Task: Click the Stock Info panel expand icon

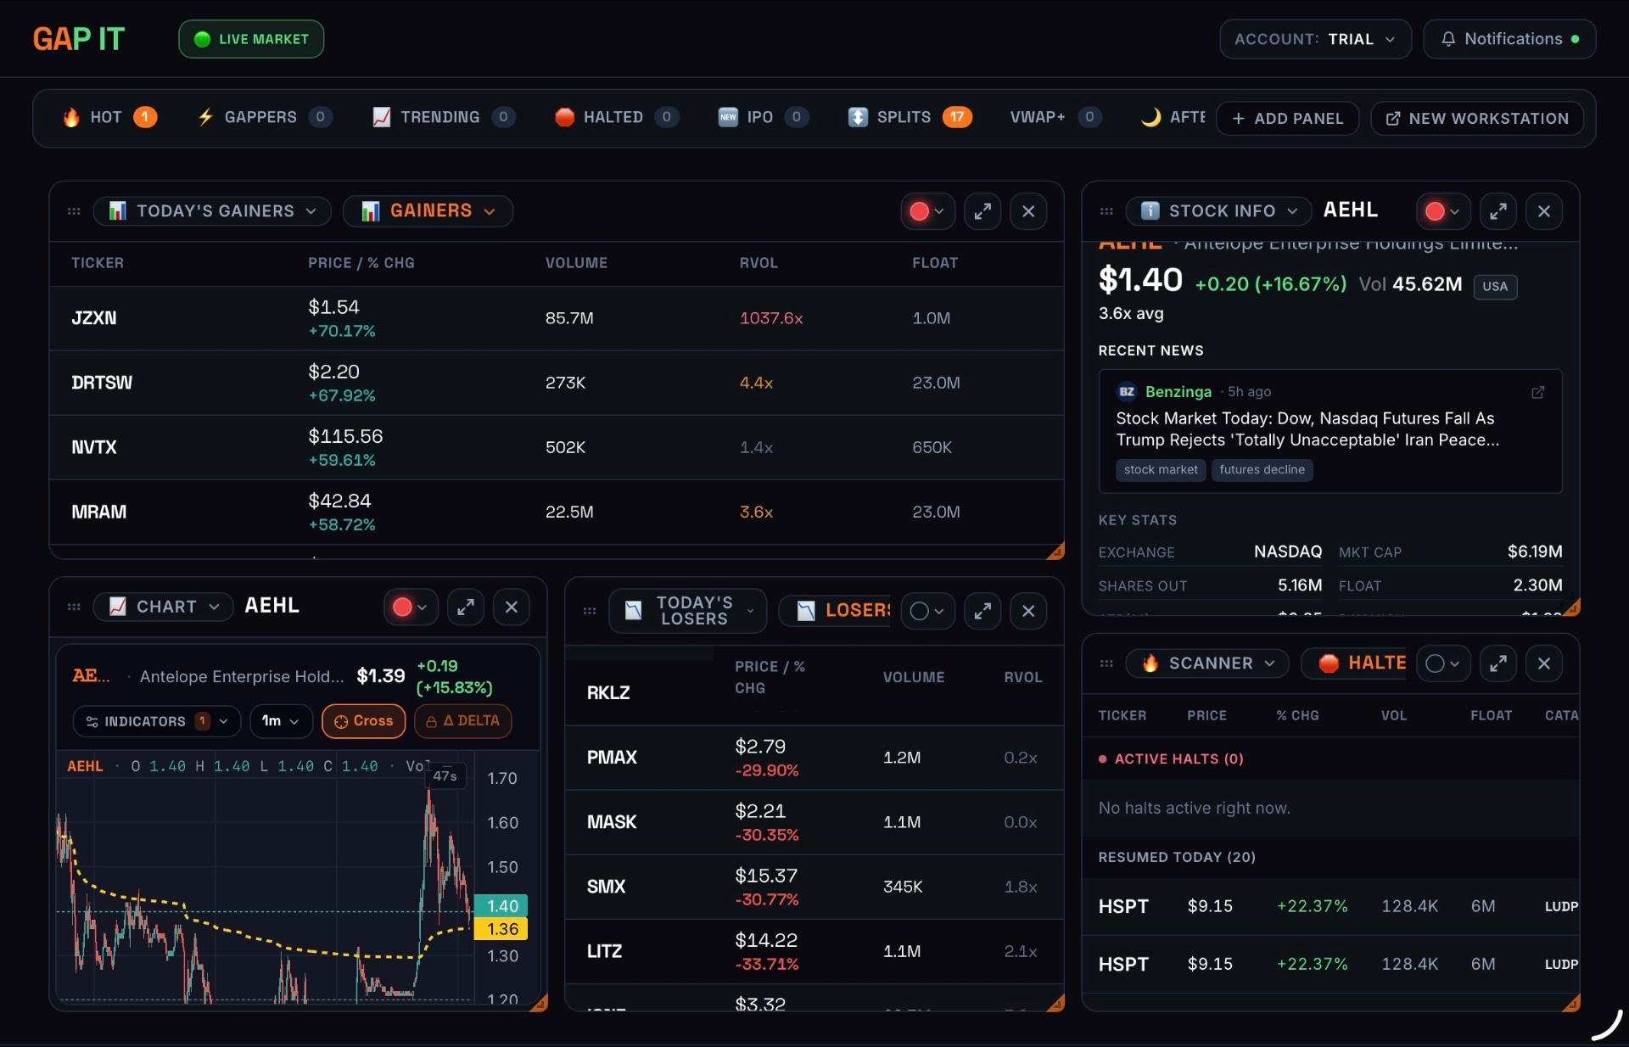Action: pos(1498,211)
